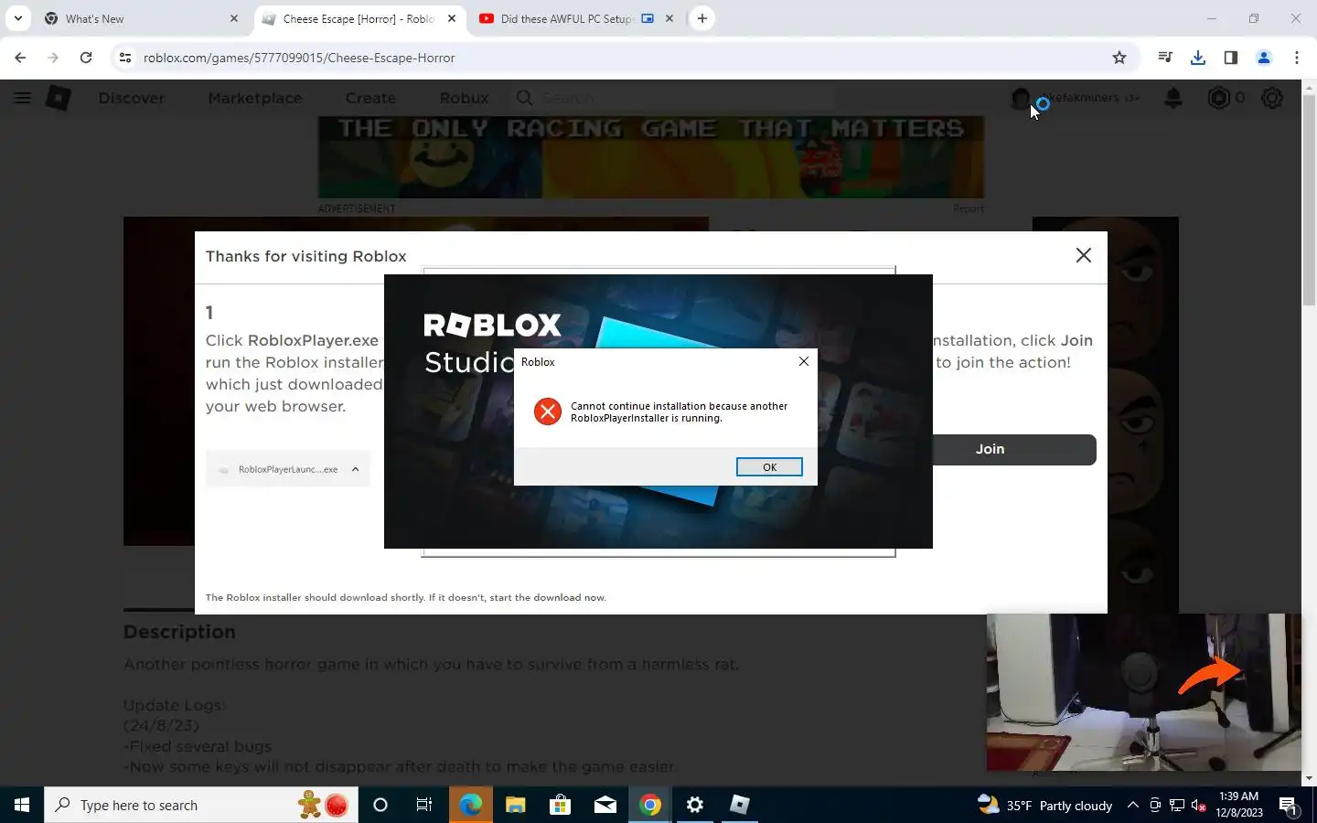Open Cortana from the taskbar
Viewport: 1317px width, 823px height.
380,805
